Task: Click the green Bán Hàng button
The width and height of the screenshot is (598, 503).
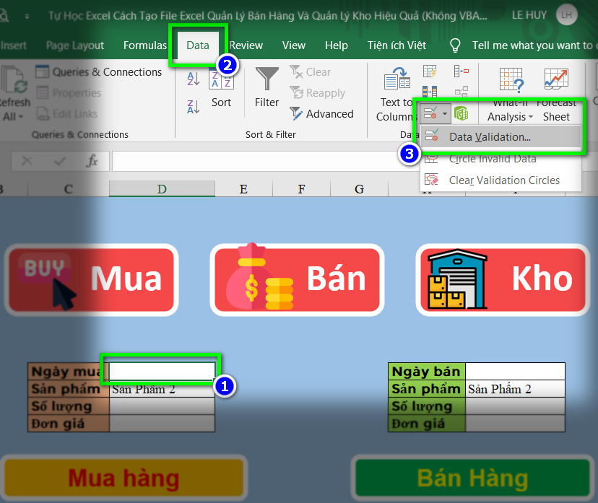Action: click(x=472, y=478)
